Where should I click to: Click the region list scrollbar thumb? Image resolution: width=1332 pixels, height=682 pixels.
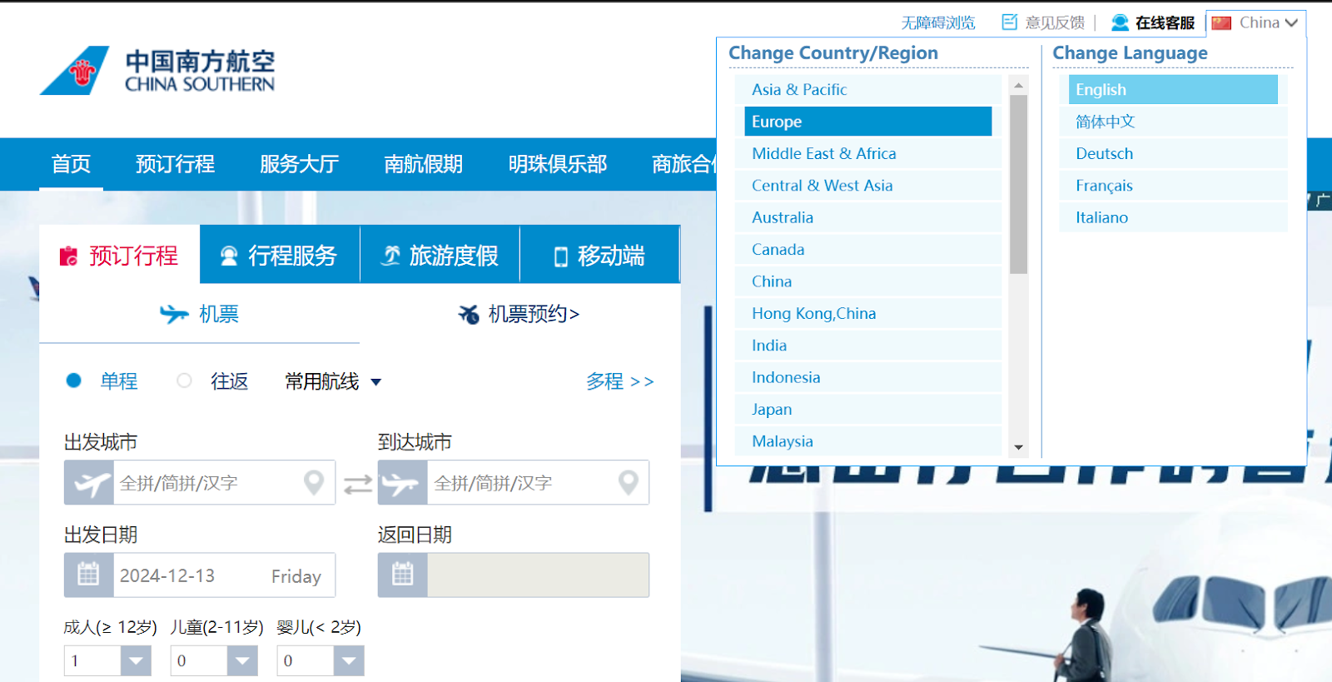pyautogui.click(x=1018, y=184)
